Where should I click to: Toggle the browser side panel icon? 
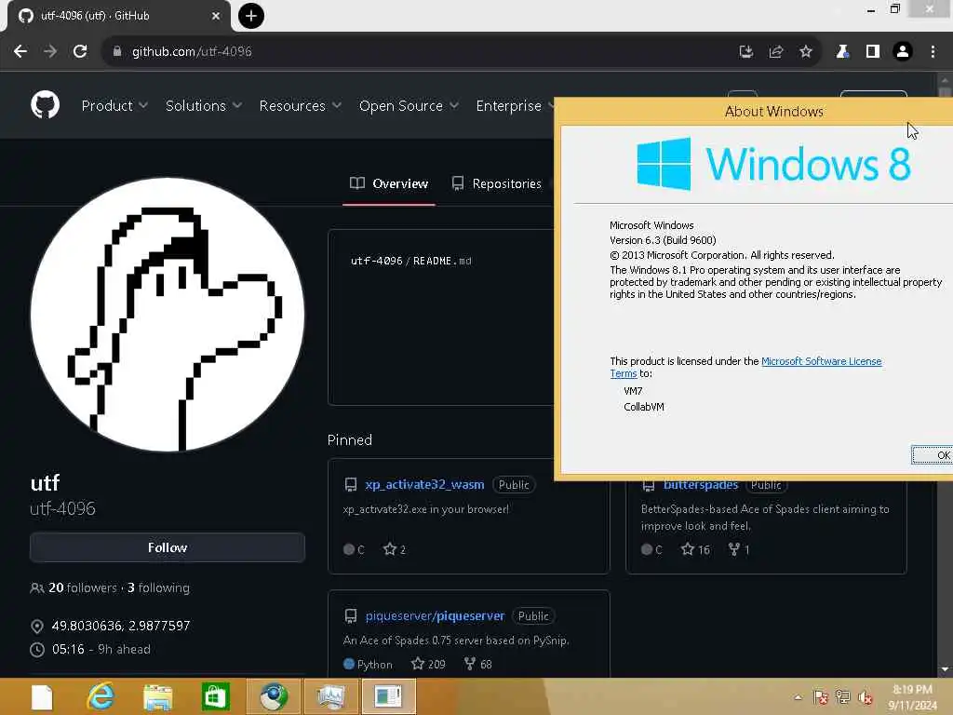(873, 52)
